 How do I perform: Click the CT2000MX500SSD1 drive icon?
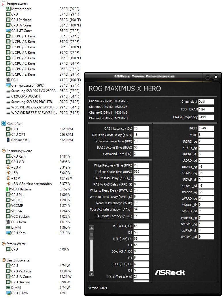click(x=8, y=97)
